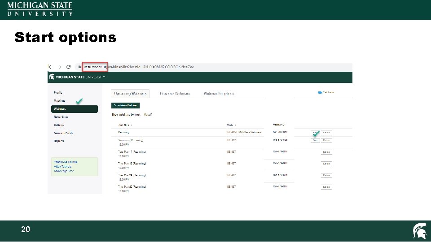Click the Recurring start time in first row

[x=124, y=132]
